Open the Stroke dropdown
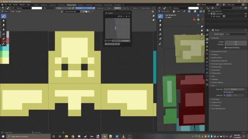 coord(110,8)
